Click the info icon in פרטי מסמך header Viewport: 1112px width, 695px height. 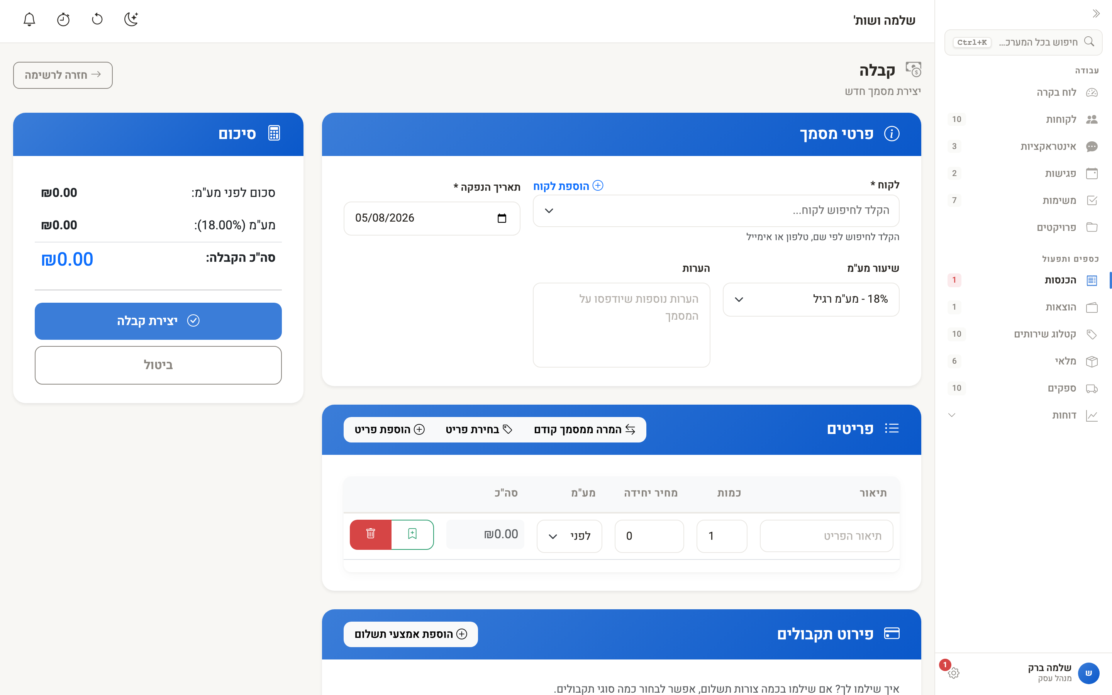892,134
